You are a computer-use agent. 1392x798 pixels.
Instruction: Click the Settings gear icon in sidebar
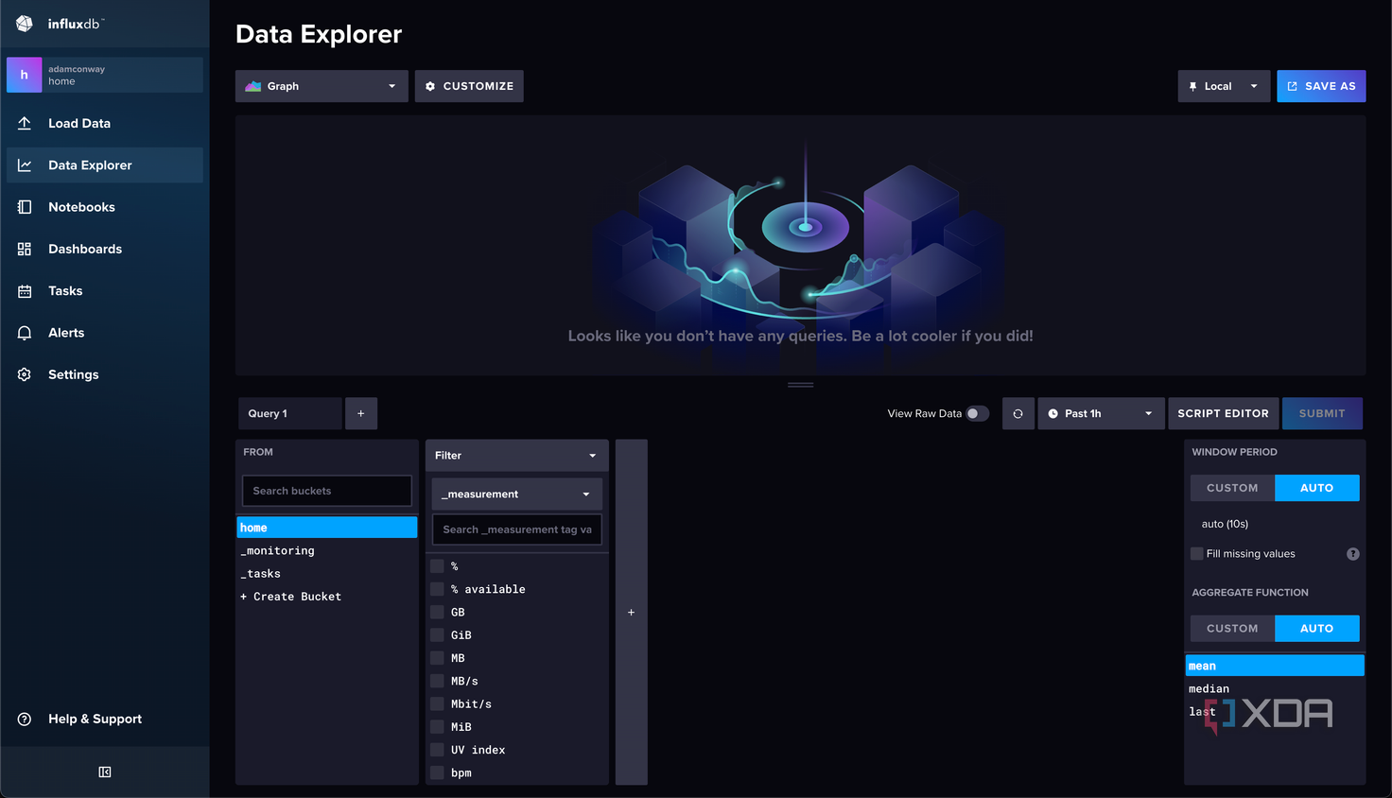click(x=25, y=374)
